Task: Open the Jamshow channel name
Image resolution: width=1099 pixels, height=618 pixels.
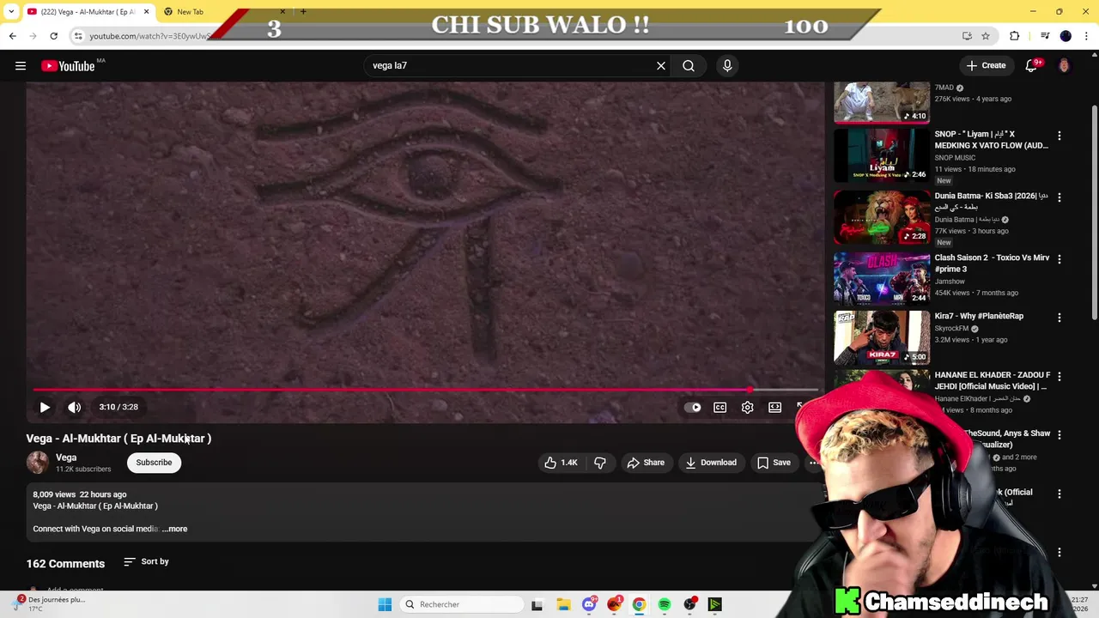Action: [950, 282]
